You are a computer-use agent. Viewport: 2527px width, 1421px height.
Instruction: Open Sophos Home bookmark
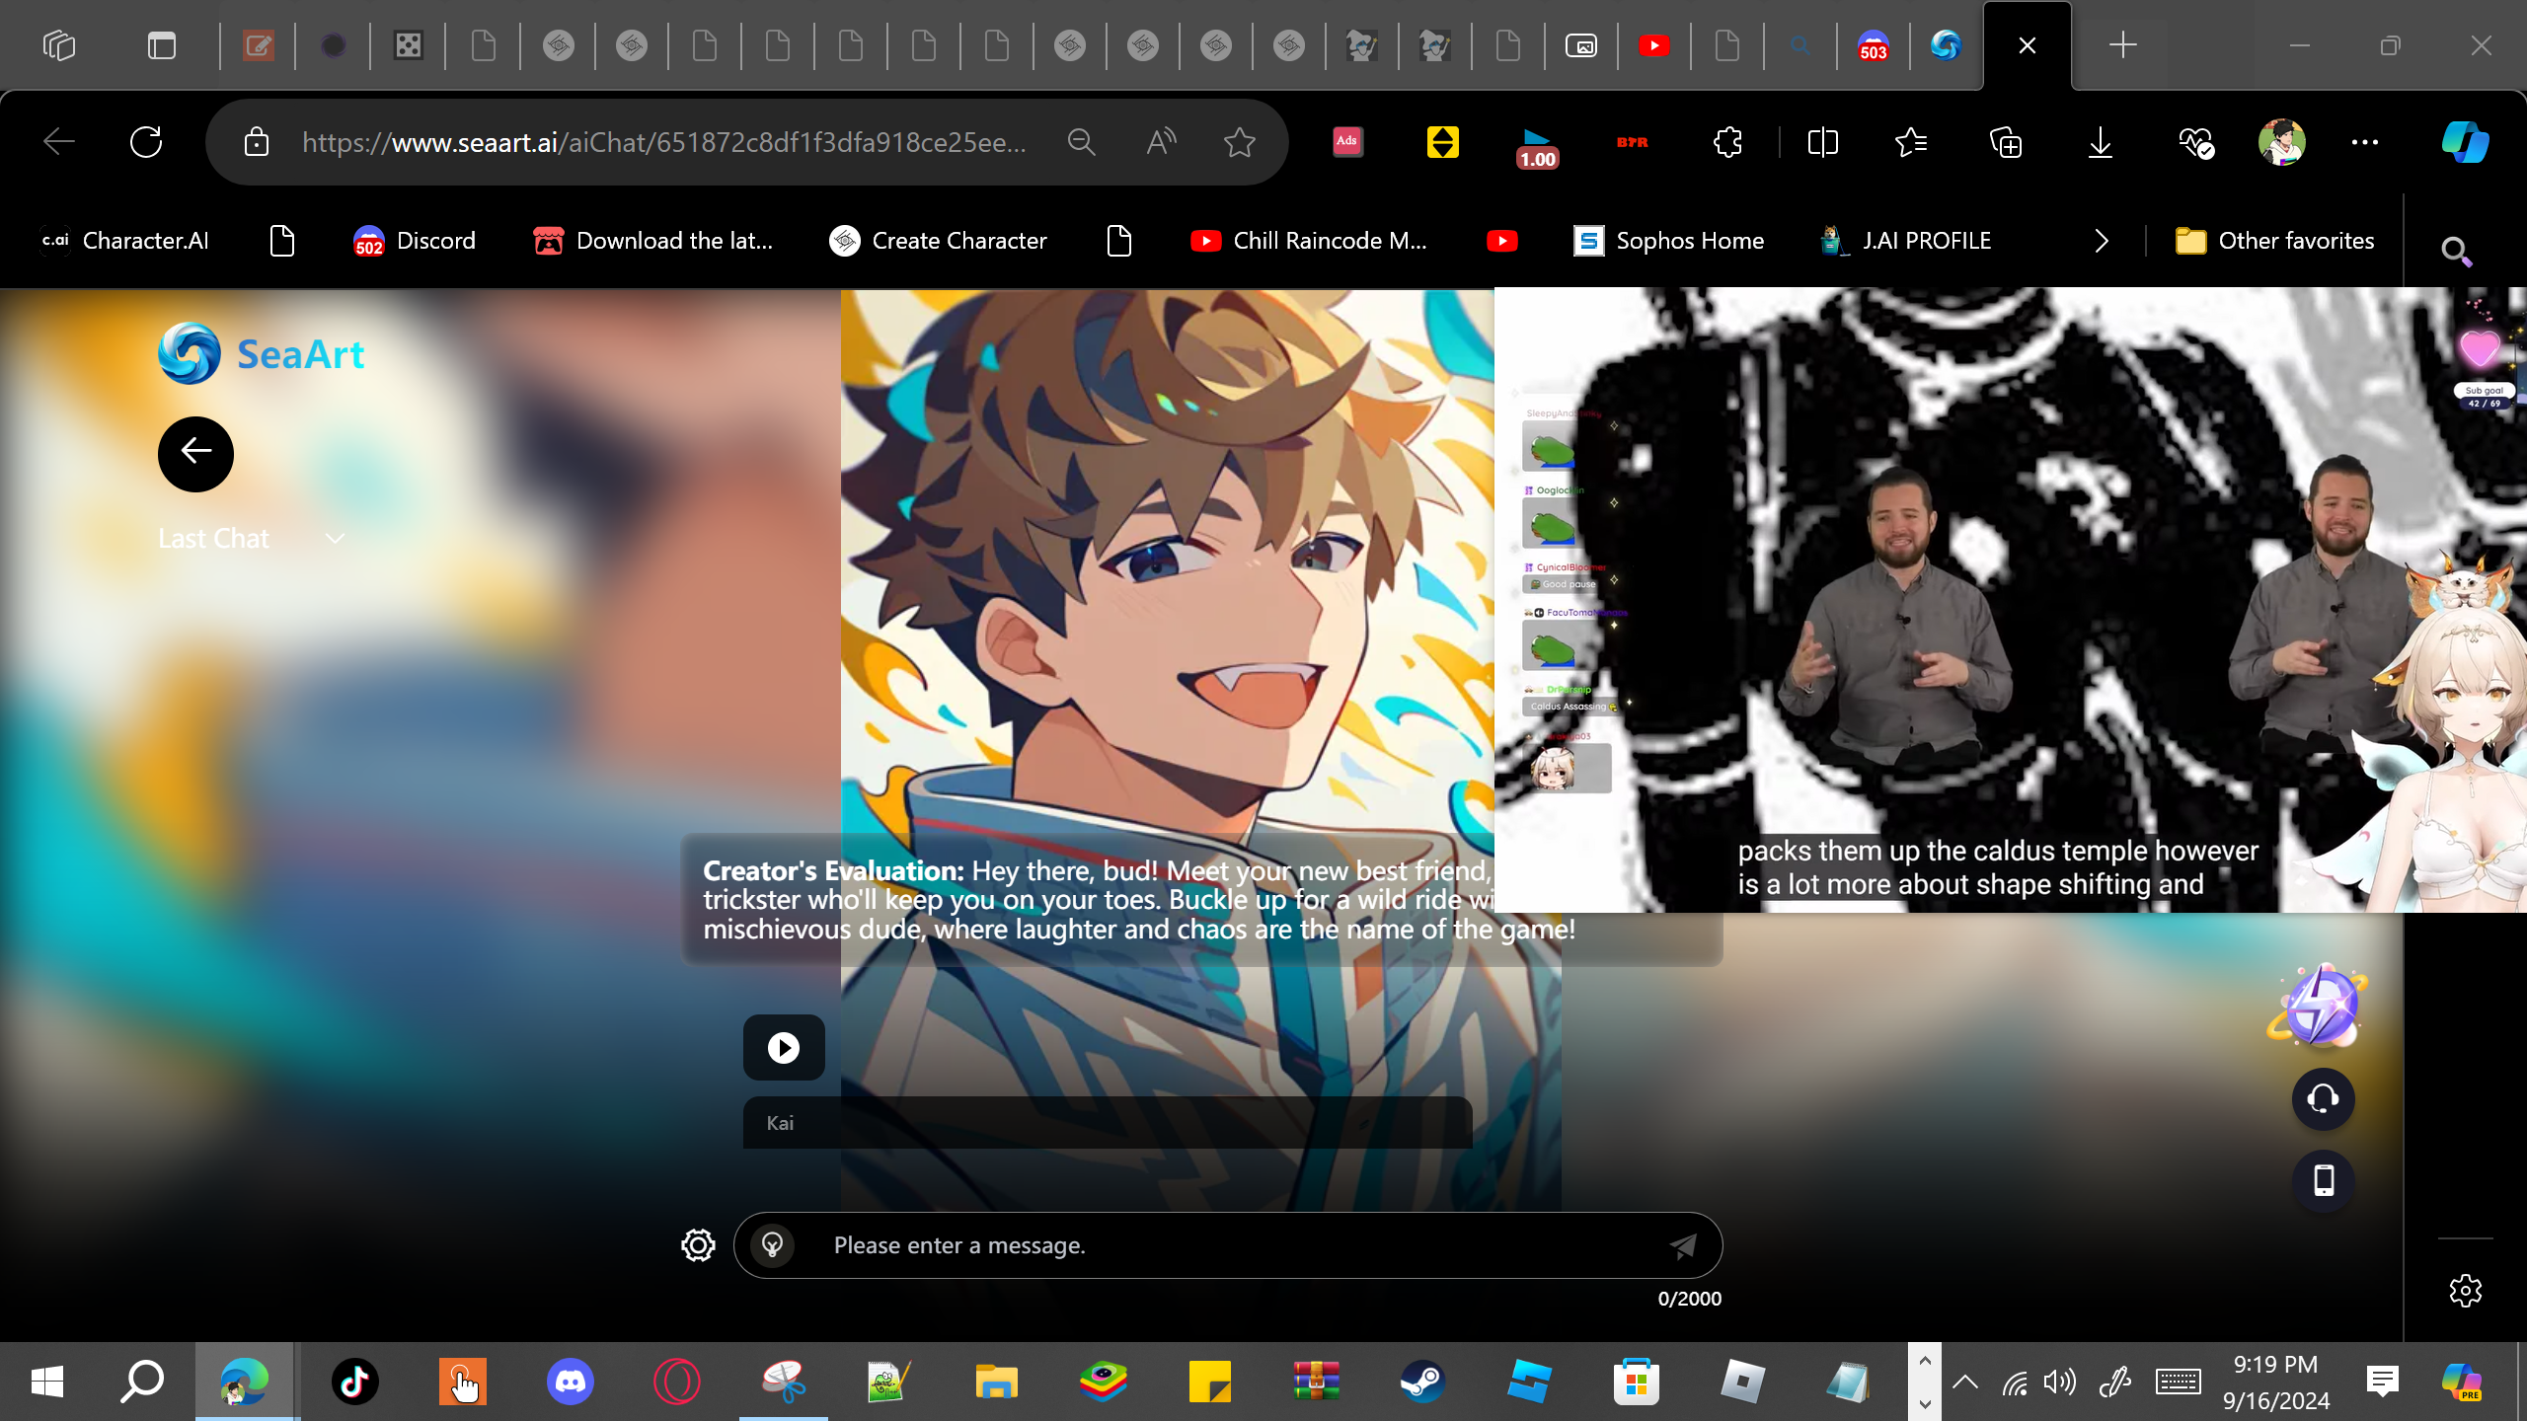pyautogui.click(x=1668, y=241)
